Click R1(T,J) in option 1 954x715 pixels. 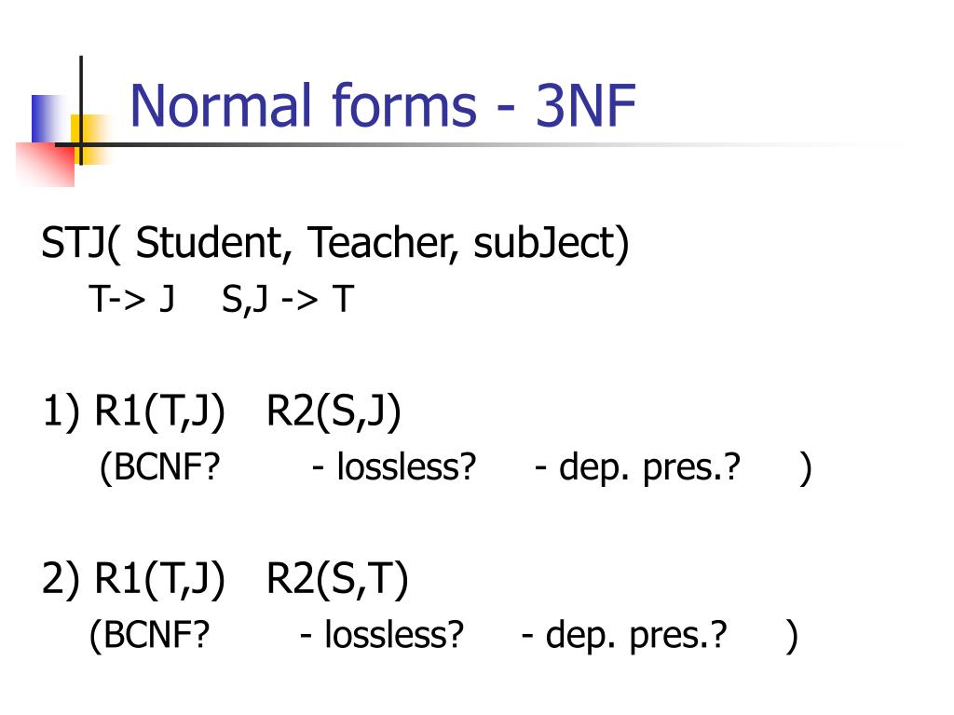click(160, 411)
